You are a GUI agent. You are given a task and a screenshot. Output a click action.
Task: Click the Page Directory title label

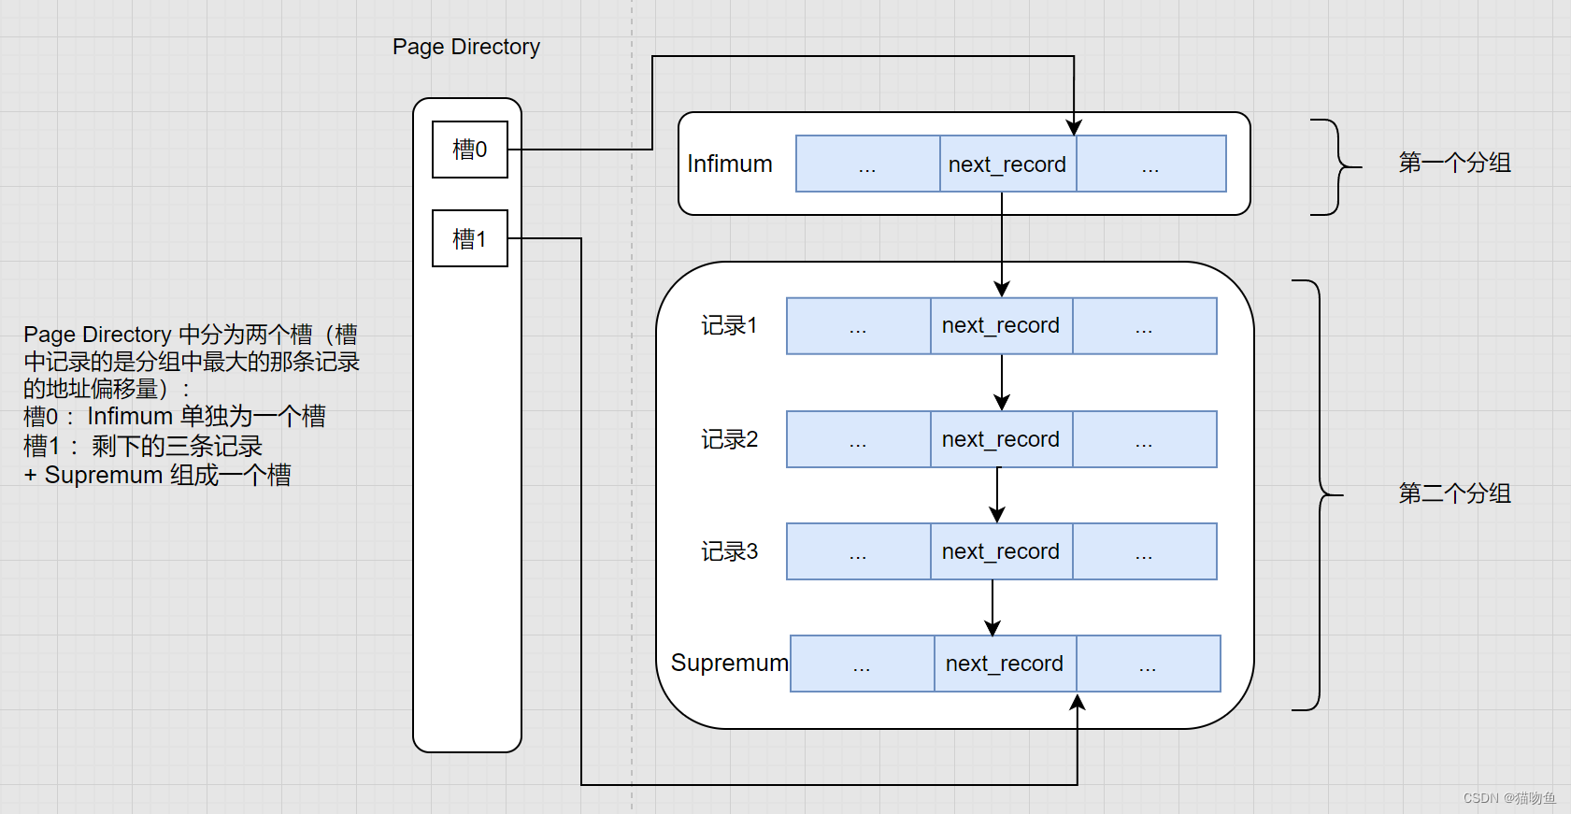pyautogui.click(x=466, y=47)
